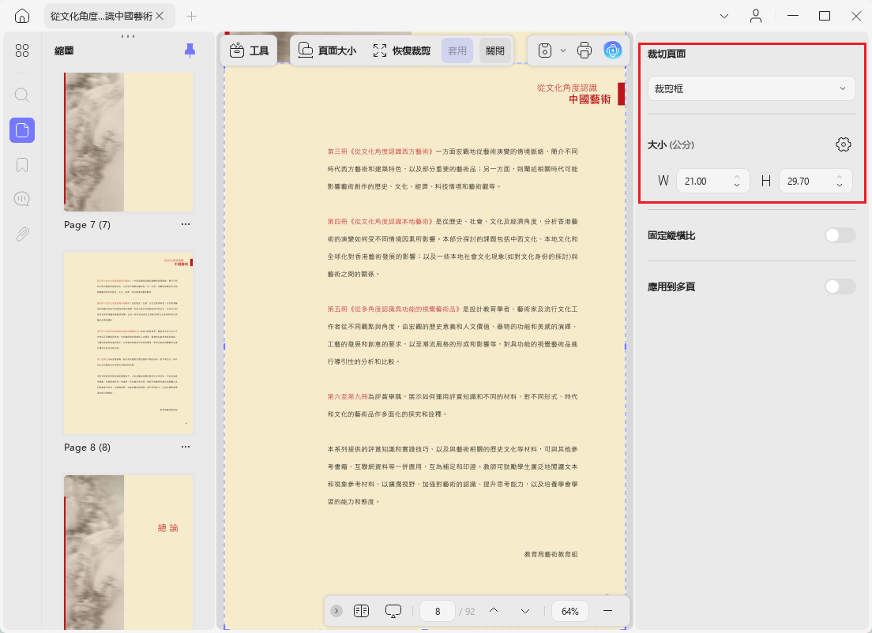Click the printer icon
This screenshot has width=872, height=633.
(x=584, y=51)
